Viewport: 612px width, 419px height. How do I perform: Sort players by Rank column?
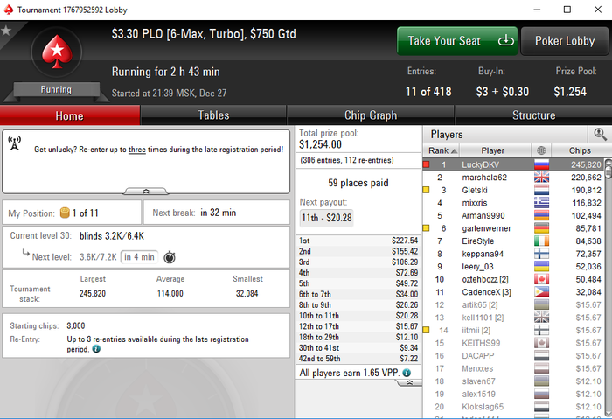pos(442,150)
